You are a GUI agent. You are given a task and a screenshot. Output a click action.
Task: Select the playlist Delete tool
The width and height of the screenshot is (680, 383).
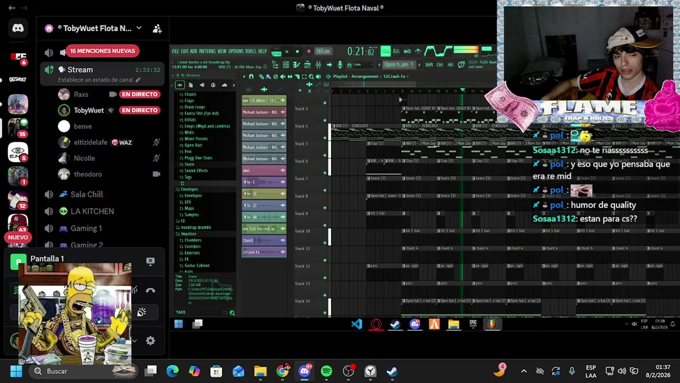(x=275, y=77)
